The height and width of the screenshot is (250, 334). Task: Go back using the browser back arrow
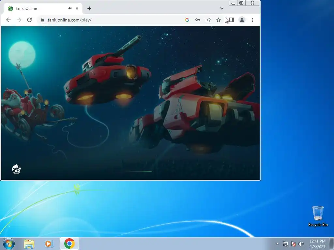click(x=8, y=20)
